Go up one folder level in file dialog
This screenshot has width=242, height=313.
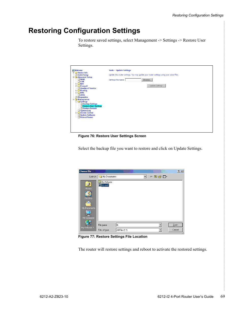coord(155,177)
